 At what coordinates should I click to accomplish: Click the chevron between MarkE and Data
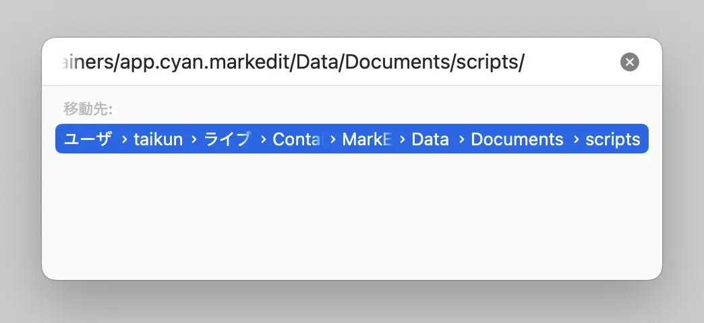403,139
